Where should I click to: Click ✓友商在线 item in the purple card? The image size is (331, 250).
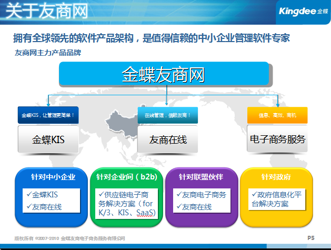coord(194,207)
